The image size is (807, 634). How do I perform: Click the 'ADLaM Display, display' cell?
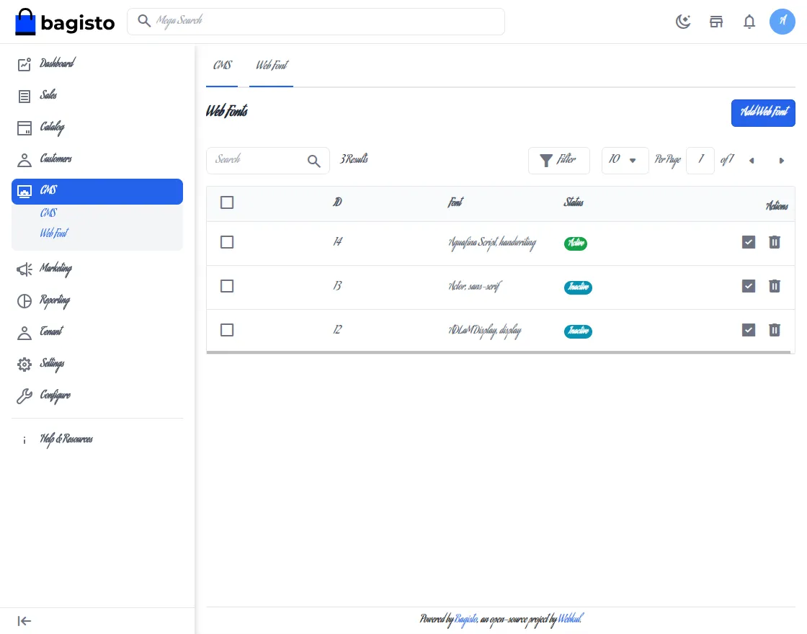tap(484, 331)
